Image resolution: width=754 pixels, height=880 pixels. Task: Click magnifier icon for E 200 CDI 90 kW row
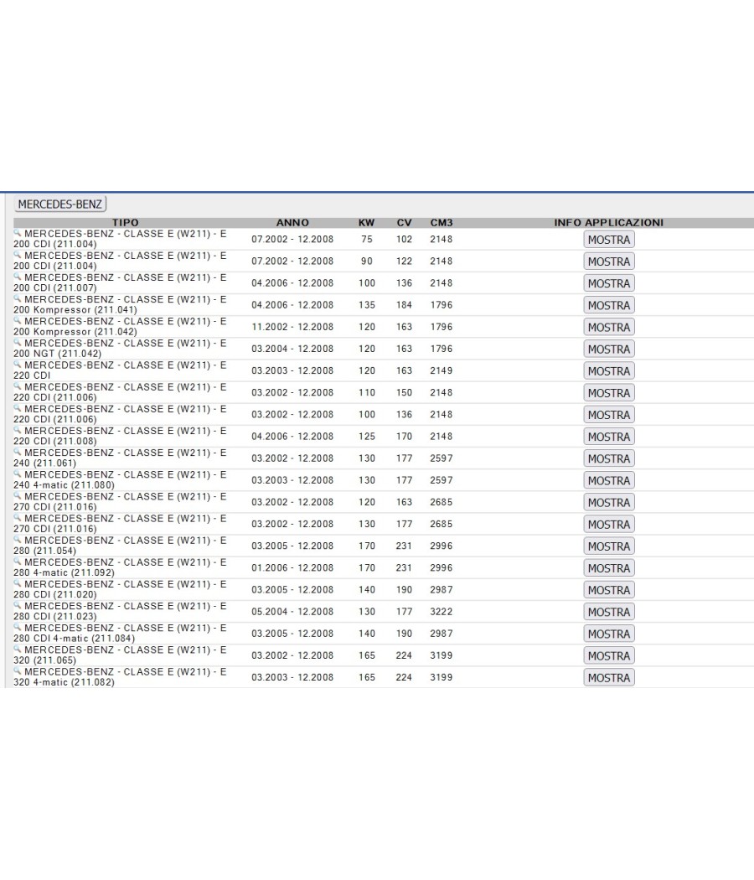[x=18, y=254]
